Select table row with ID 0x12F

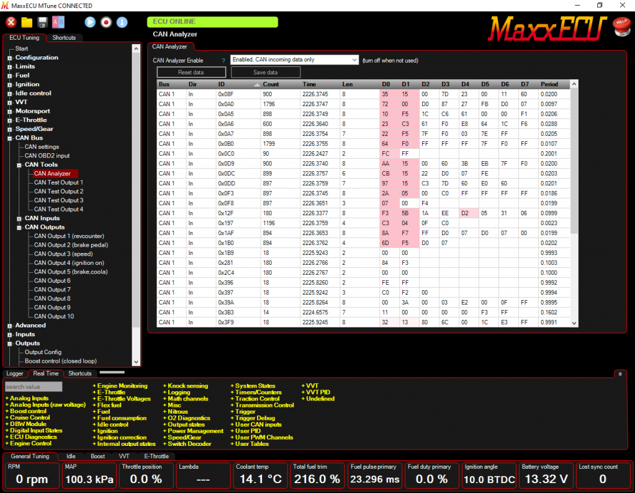click(363, 213)
